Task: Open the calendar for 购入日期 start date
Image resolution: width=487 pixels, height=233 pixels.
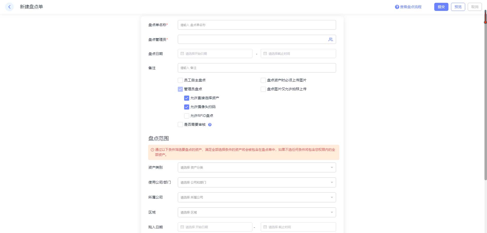Action: click(x=182, y=227)
